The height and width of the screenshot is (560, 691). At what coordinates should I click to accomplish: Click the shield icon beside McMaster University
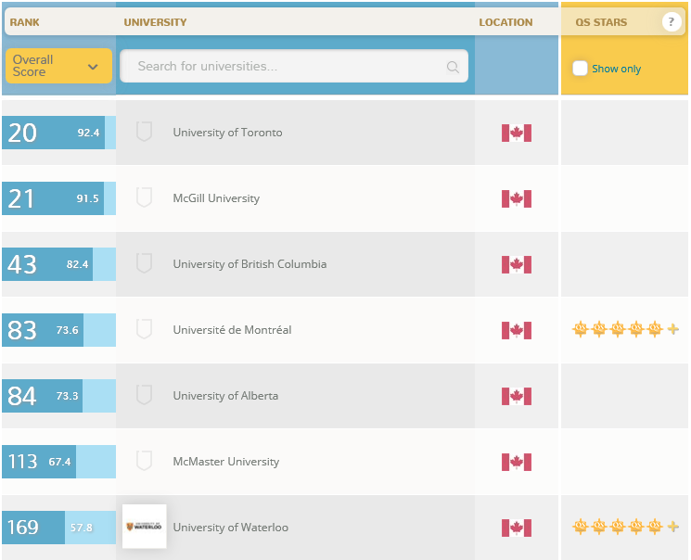click(x=144, y=461)
